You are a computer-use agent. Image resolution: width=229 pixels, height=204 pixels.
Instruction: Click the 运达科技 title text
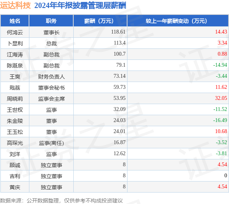[15, 6]
